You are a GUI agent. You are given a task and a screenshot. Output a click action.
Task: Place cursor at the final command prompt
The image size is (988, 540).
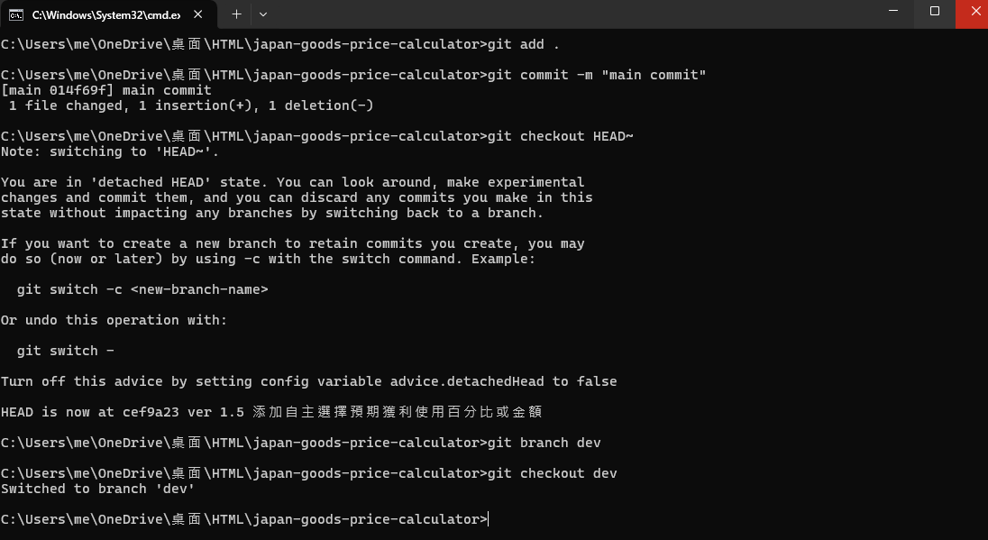coord(489,519)
